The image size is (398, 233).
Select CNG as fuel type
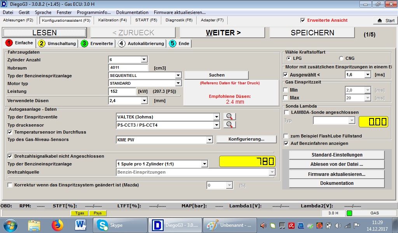(x=341, y=58)
